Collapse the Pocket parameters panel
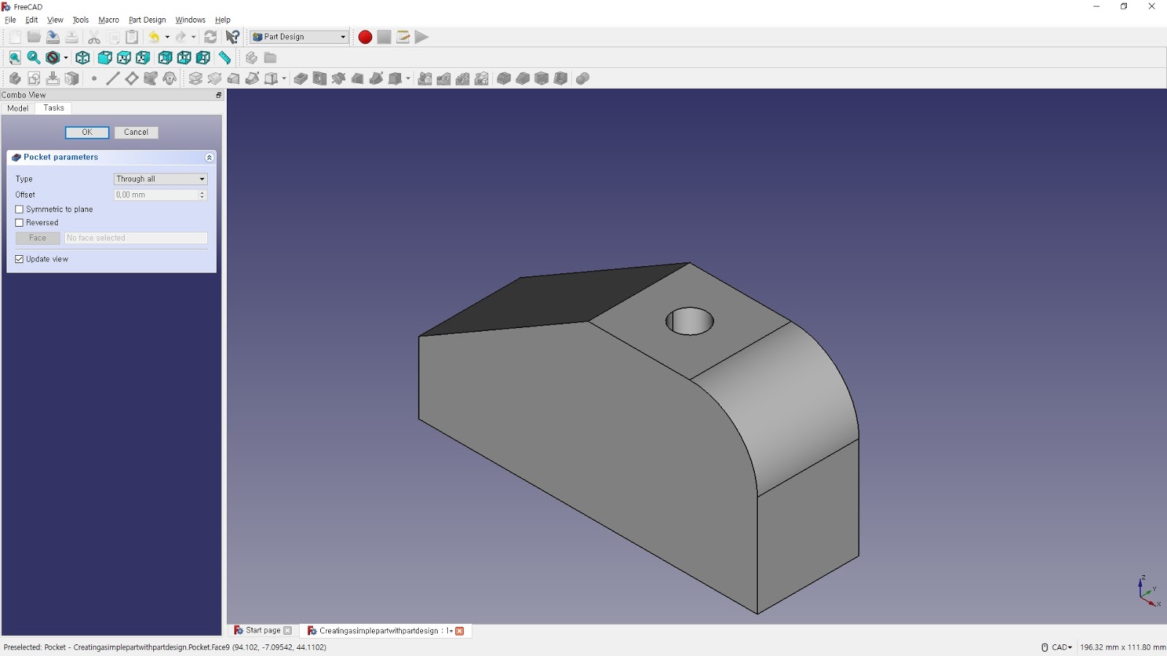Screen dimensions: 1167x656 (x=209, y=157)
